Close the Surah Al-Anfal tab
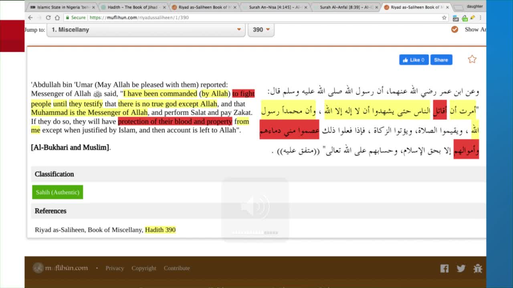 point(377,7)
